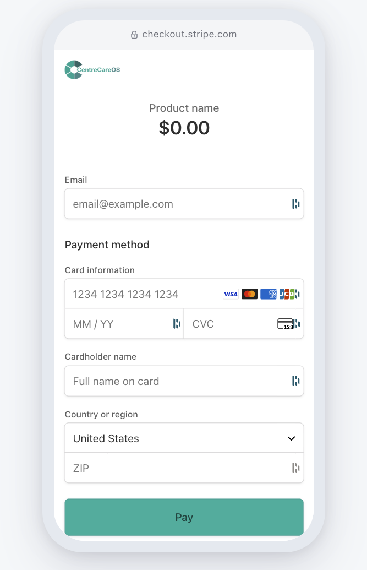Click the Full name on card field
367x570 pixels.
(165, 381)
